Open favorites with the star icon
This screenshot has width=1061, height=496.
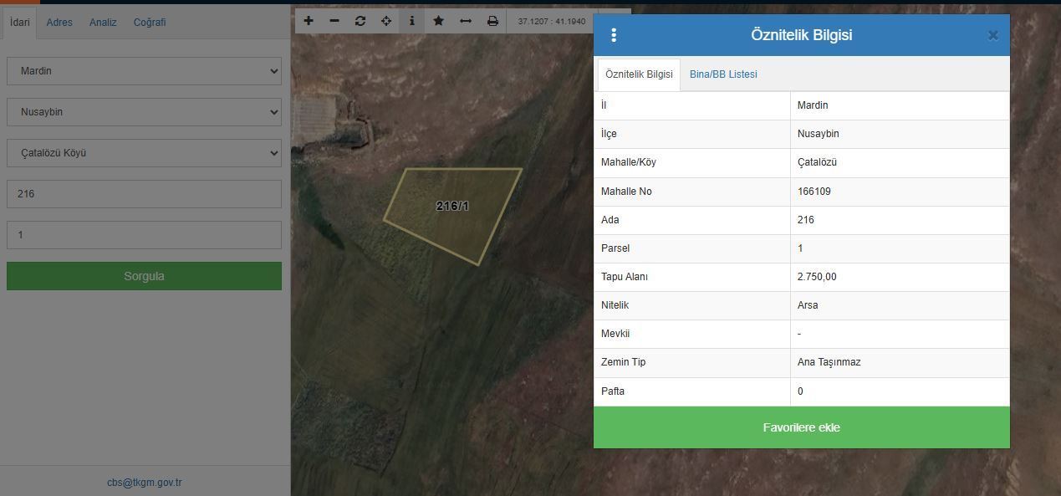(438, 21)
